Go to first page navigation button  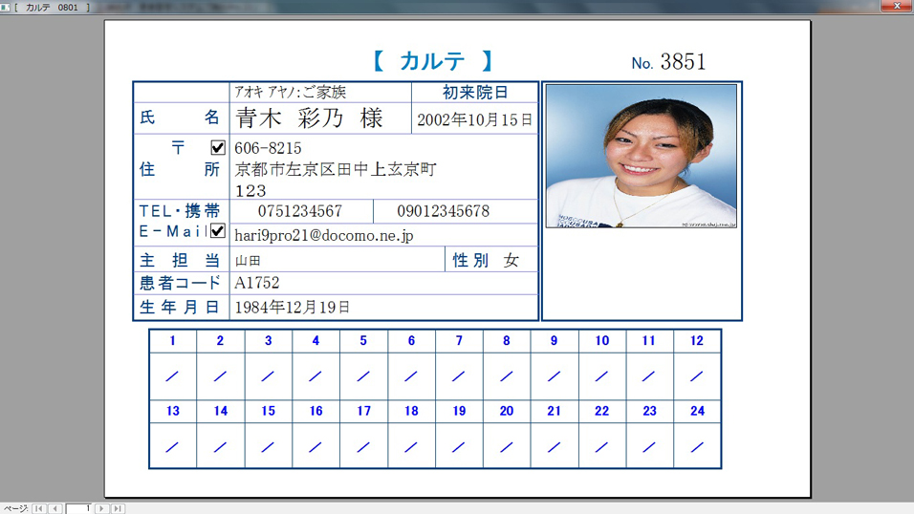coord(39,509)
